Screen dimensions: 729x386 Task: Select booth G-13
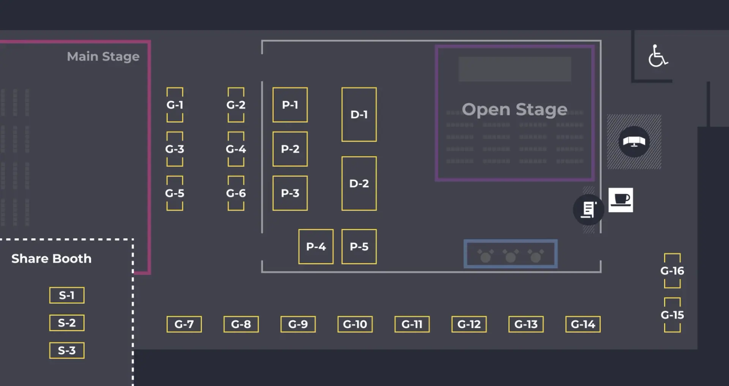(526, 324)
